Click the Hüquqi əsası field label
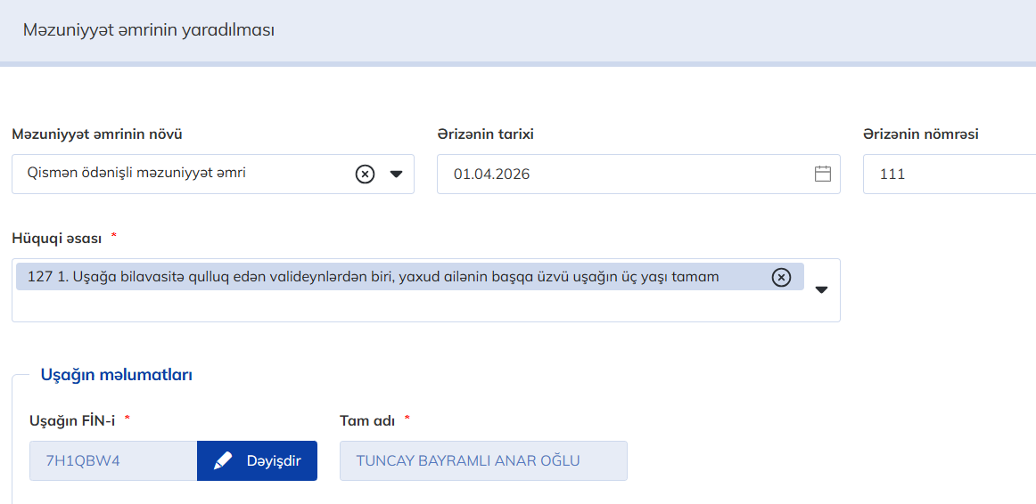This screenshot has width=1036, height=504. click(56, 239)
